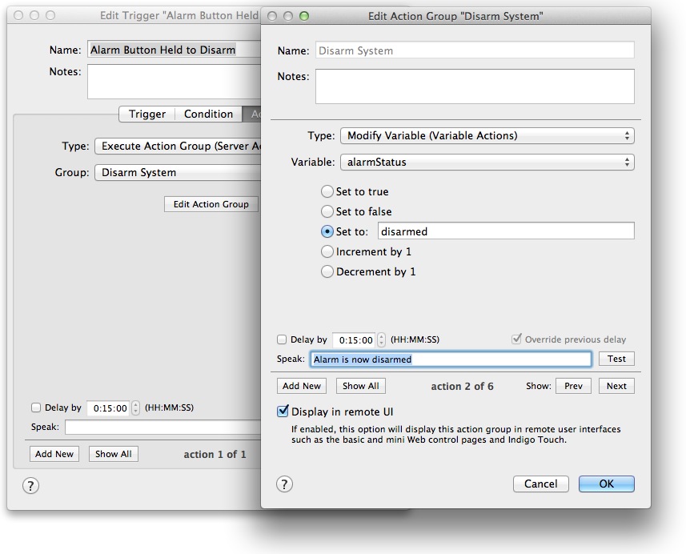Image resolution: width=686 pixels, height=554 pixels.
Task: Adjust delay stepper in Edit Trigger window
Action: tap(135, 408)
